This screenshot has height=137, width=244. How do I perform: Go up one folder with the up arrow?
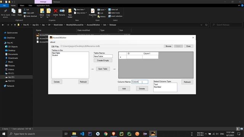click(15, 25)
